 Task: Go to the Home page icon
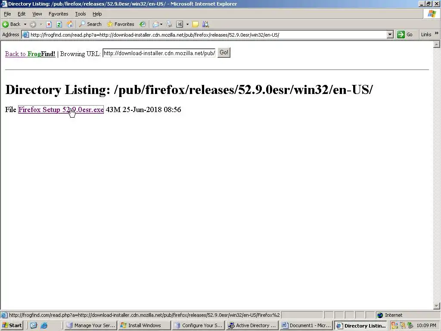[70, 24]
